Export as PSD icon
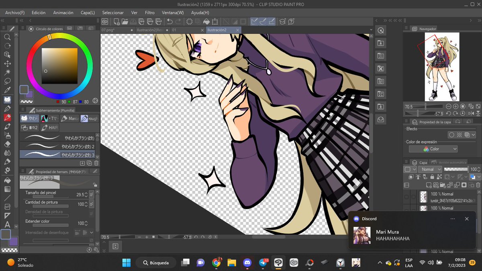482x271 pixels. pyautogui.click(x=159, y=22)
